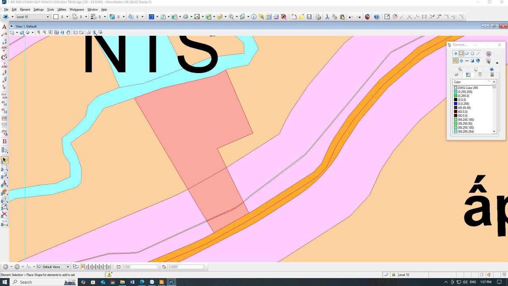Select the Place Text tool (A)

(4, 27)
